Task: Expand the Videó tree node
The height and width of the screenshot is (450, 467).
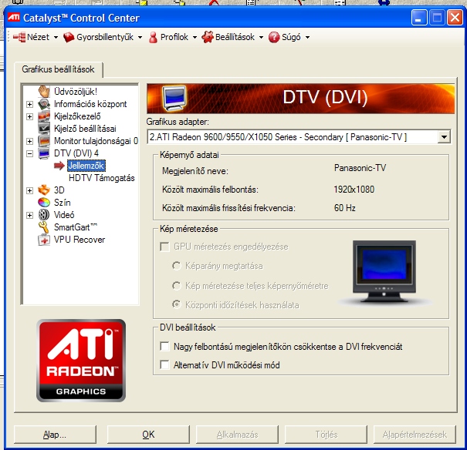Action: (29, 215)
